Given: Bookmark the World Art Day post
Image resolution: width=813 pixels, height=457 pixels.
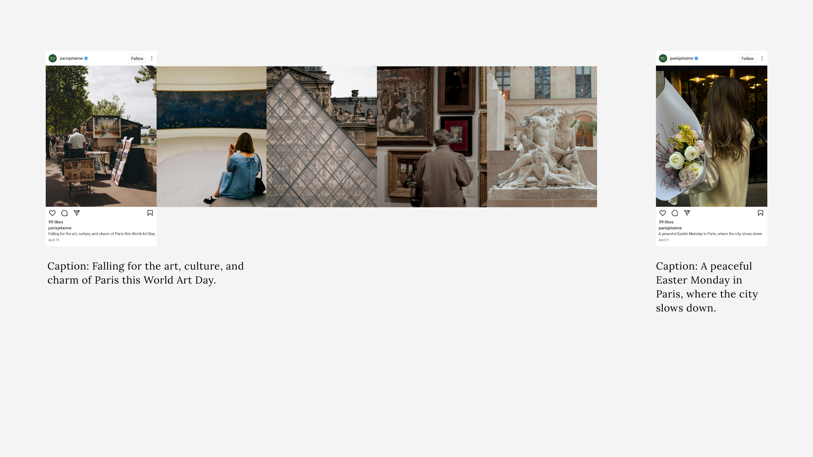Looking at the screenshot, I should pyautogui.click(x=150, y=213).
